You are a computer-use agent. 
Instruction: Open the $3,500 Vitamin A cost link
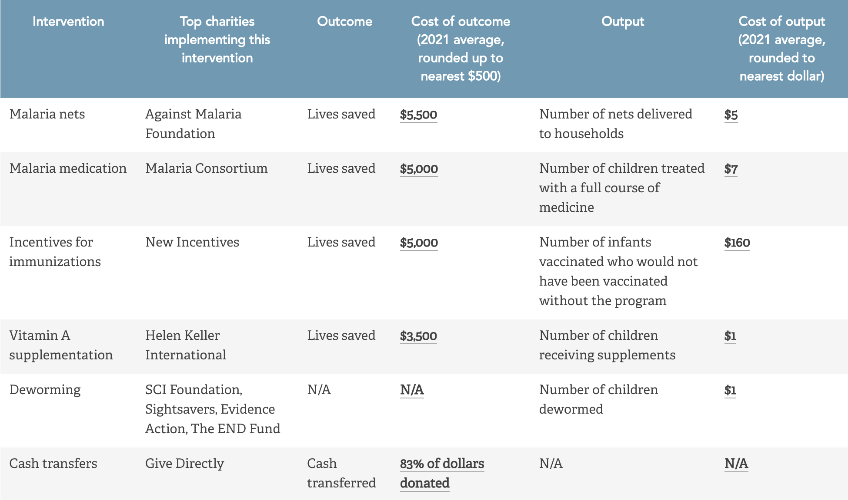pyautogui.click(x=418, y=336)
